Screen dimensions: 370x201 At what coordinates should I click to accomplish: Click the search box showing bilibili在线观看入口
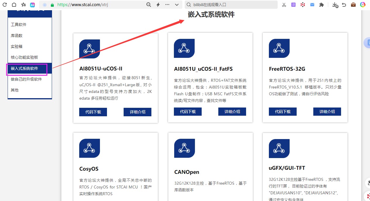coord(231,5)
